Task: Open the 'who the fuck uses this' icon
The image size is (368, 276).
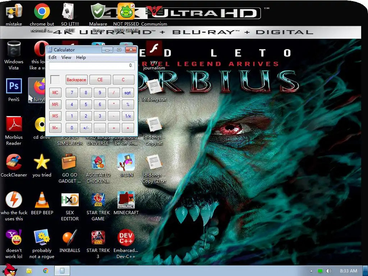Action: coord(14,207)
